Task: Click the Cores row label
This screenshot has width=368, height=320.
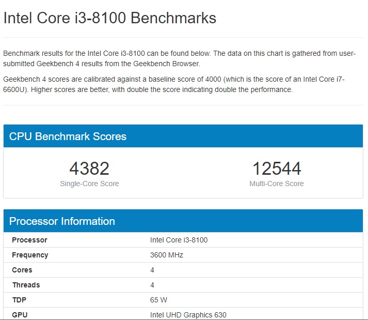Action: [22, 270]
